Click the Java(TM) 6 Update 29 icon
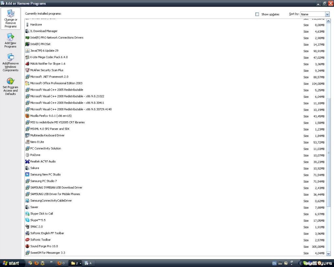 pos(27,51)
